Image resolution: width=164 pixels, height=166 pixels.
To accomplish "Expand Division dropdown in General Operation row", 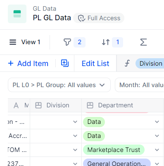I will click(75, 164).
